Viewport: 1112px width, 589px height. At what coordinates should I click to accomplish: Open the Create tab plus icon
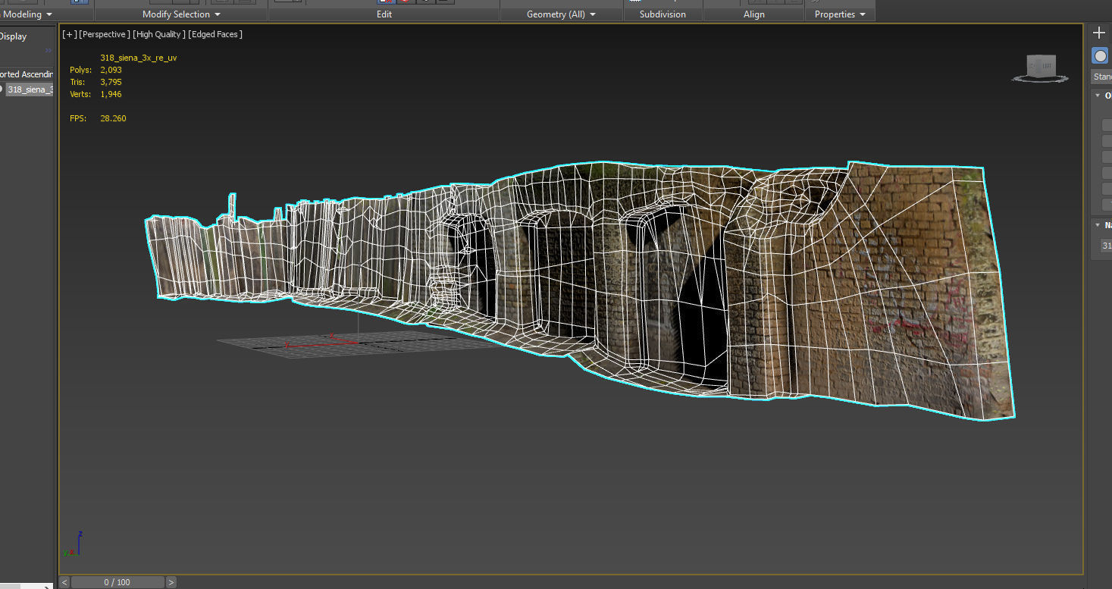point(1099,33)
